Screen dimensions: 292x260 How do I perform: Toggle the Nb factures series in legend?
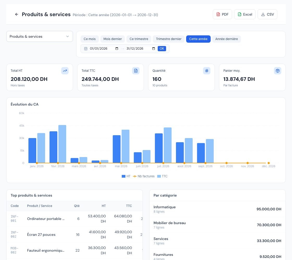tap(144, 176)
